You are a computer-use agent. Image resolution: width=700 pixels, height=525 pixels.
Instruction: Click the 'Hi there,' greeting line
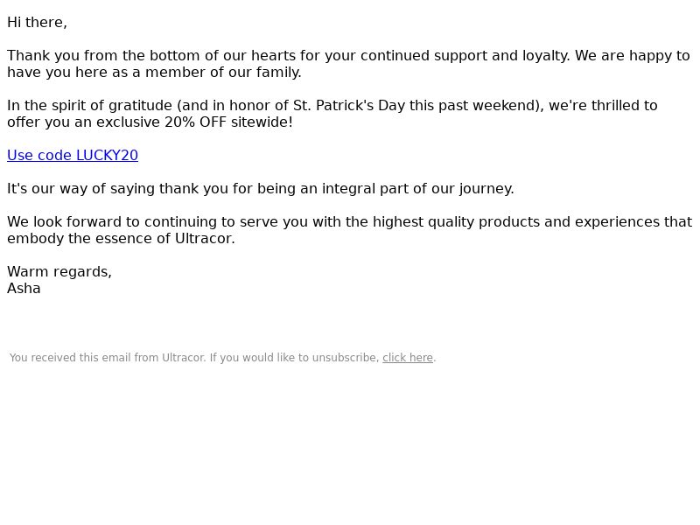pos(37,23)
